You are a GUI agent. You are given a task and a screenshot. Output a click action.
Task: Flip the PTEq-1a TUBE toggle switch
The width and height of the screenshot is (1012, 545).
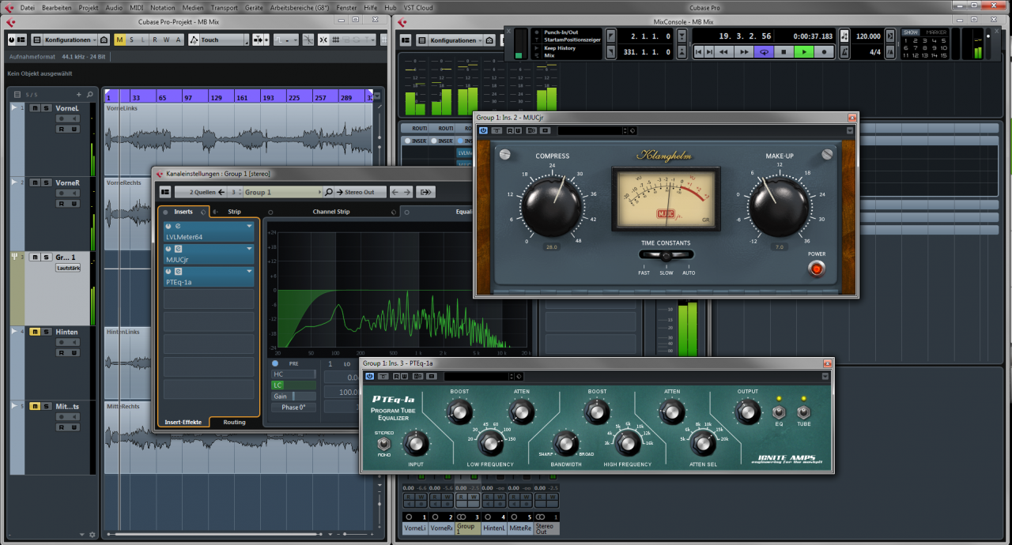(x=804, y=412)
